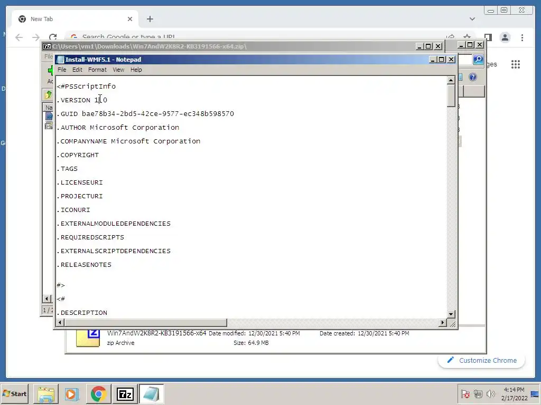Click '.TAGS' line
Image resolution: width=541 pixels, height=405 pixels.
[x=67, y=169]
